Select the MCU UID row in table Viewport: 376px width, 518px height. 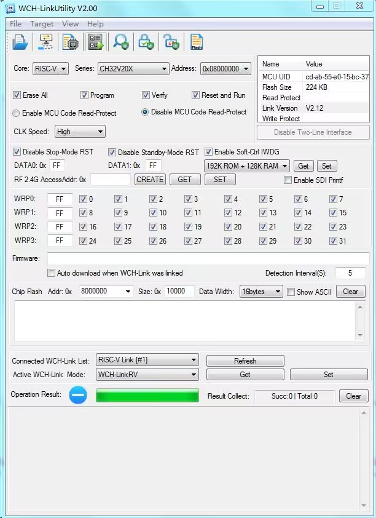coord(314,77)
